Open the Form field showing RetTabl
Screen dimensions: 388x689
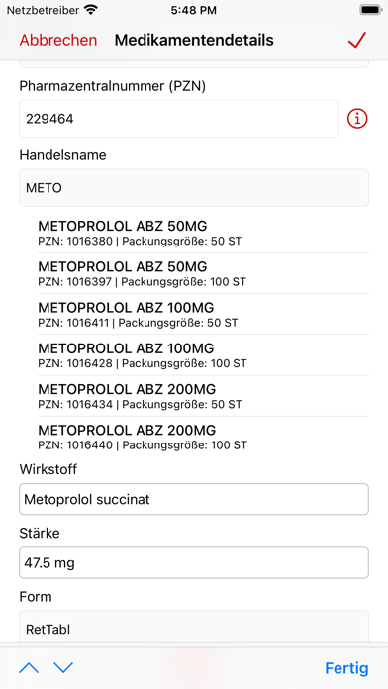pyautogui.click(x=194, y=629)
